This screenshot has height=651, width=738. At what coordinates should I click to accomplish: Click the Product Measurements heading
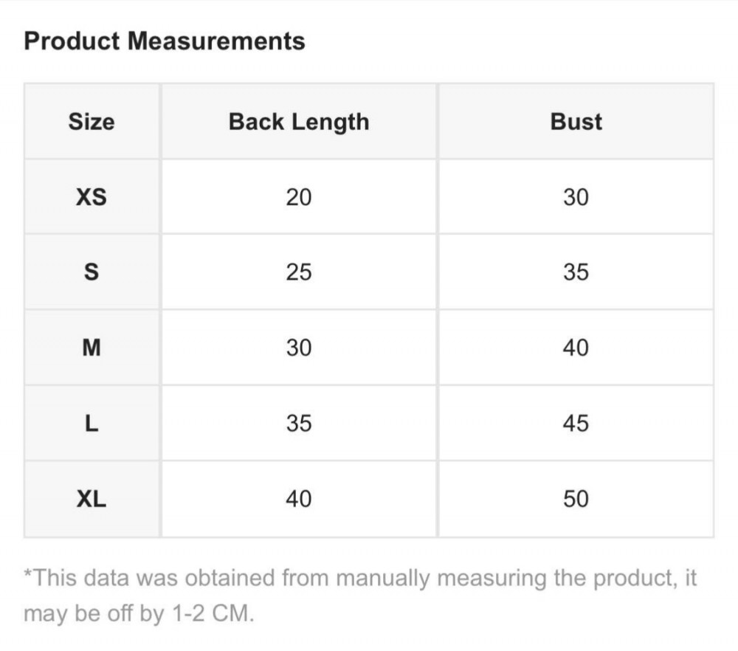point(165,41)
